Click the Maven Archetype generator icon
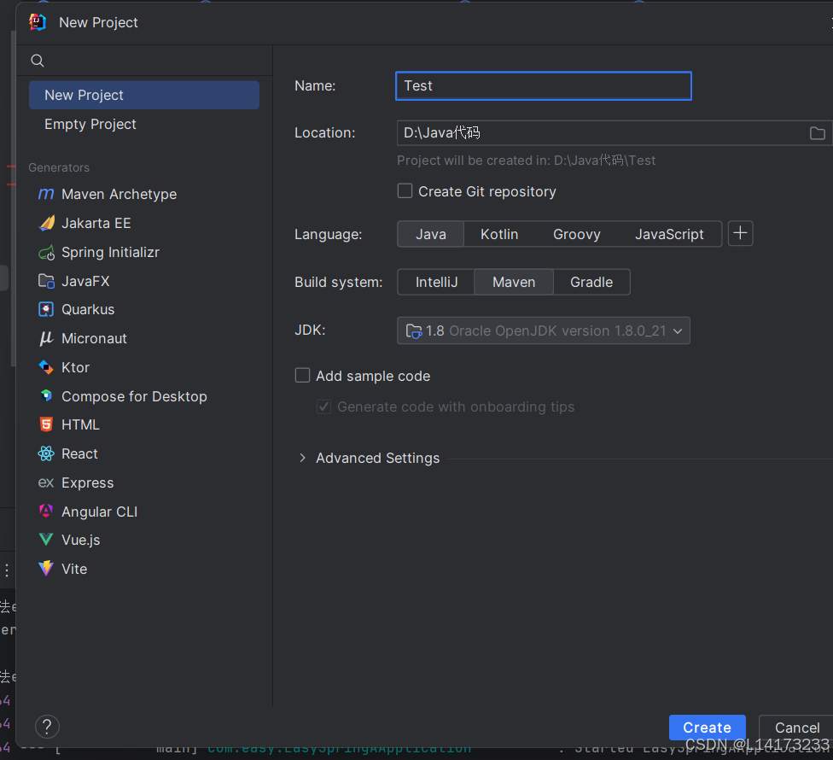This screenshot has width=833, height=760. pos(46,194)
